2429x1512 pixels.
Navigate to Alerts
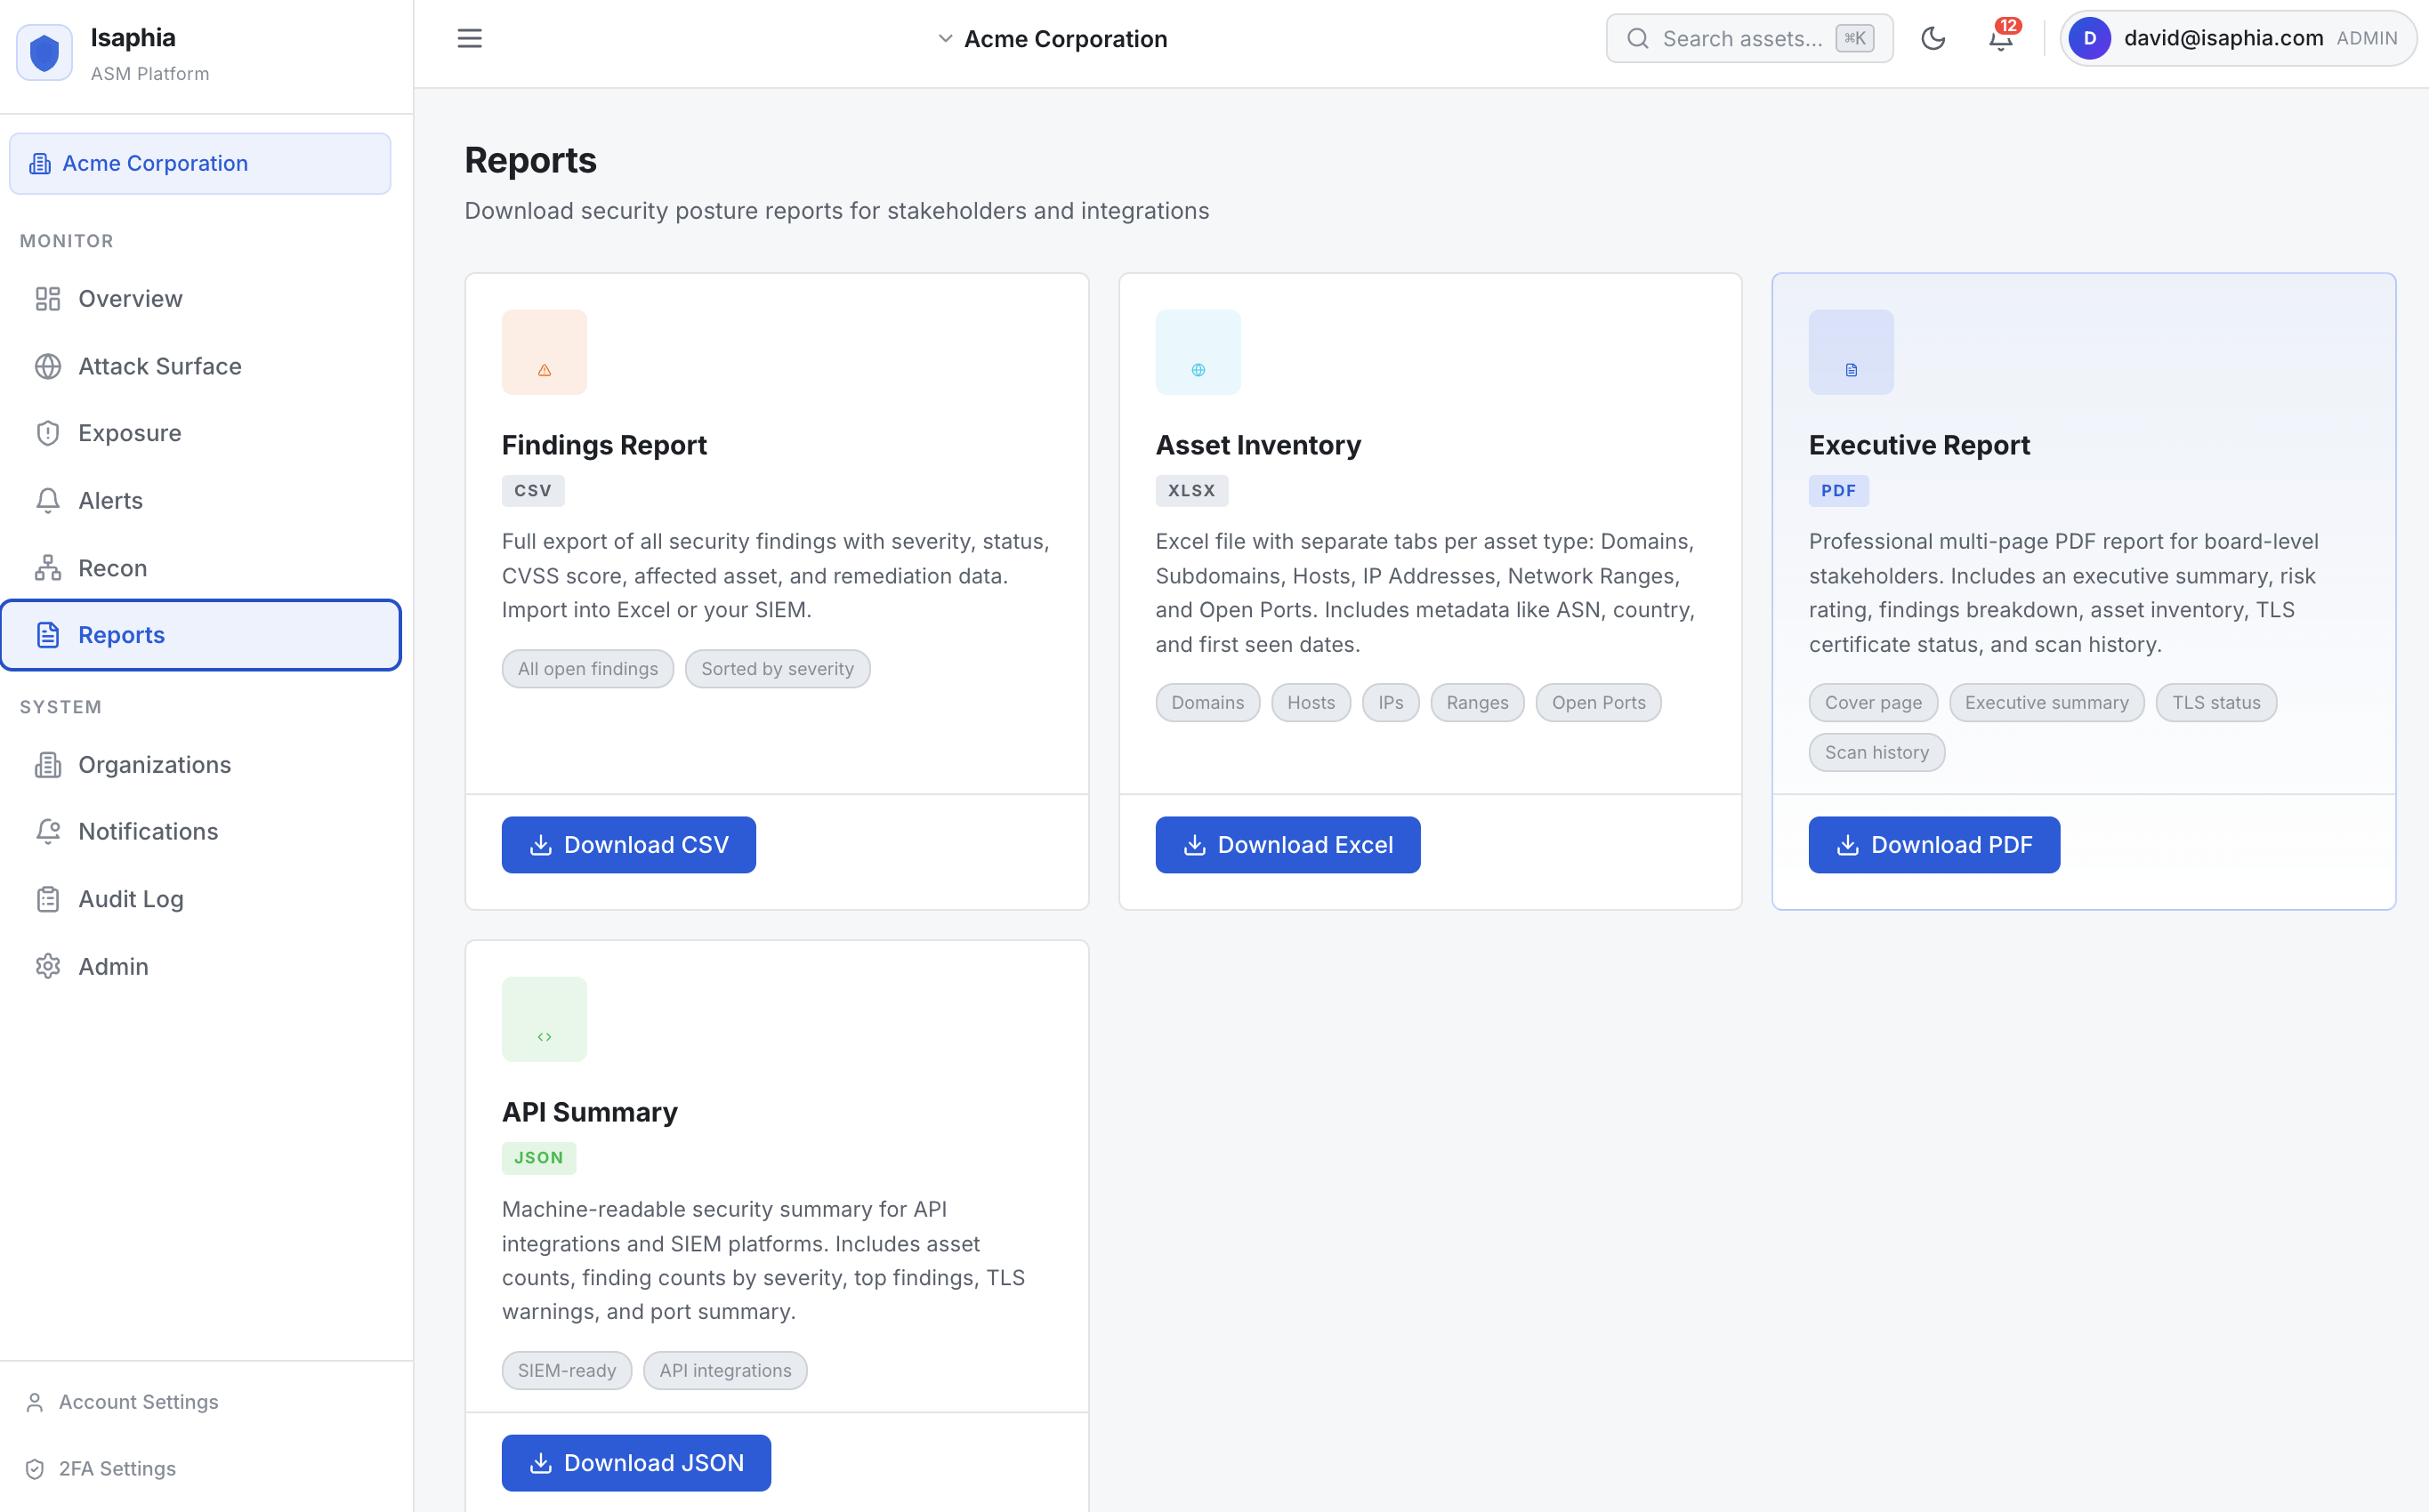point(200,500)
